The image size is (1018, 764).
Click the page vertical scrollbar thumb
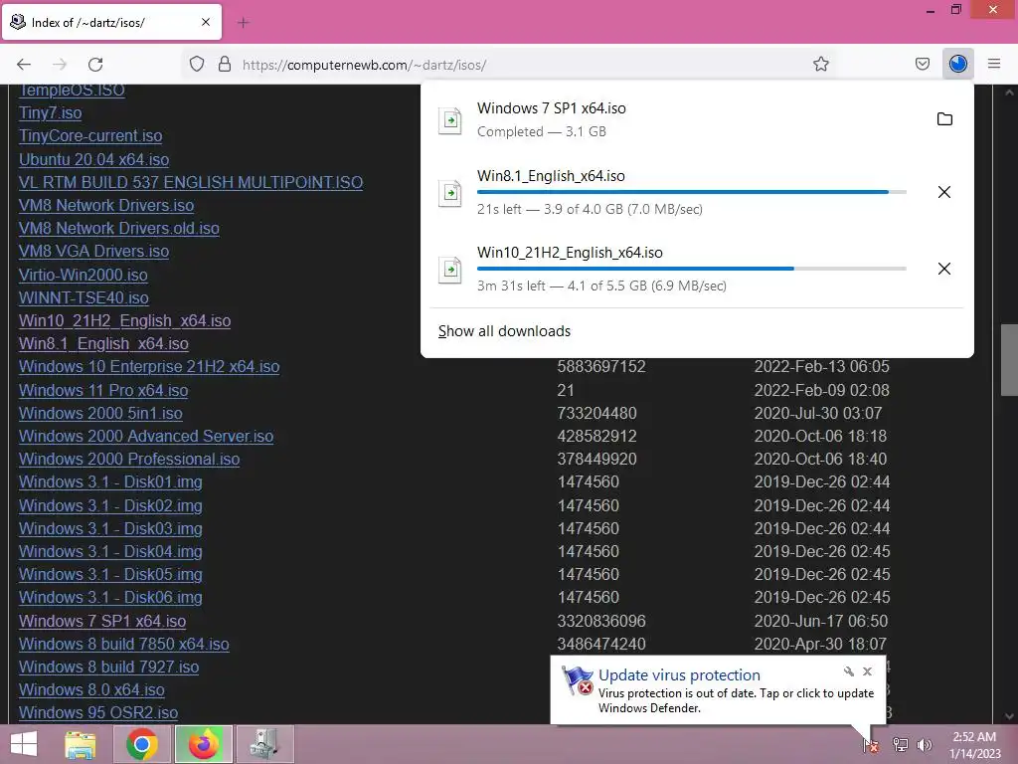(x=1009, y=360)
